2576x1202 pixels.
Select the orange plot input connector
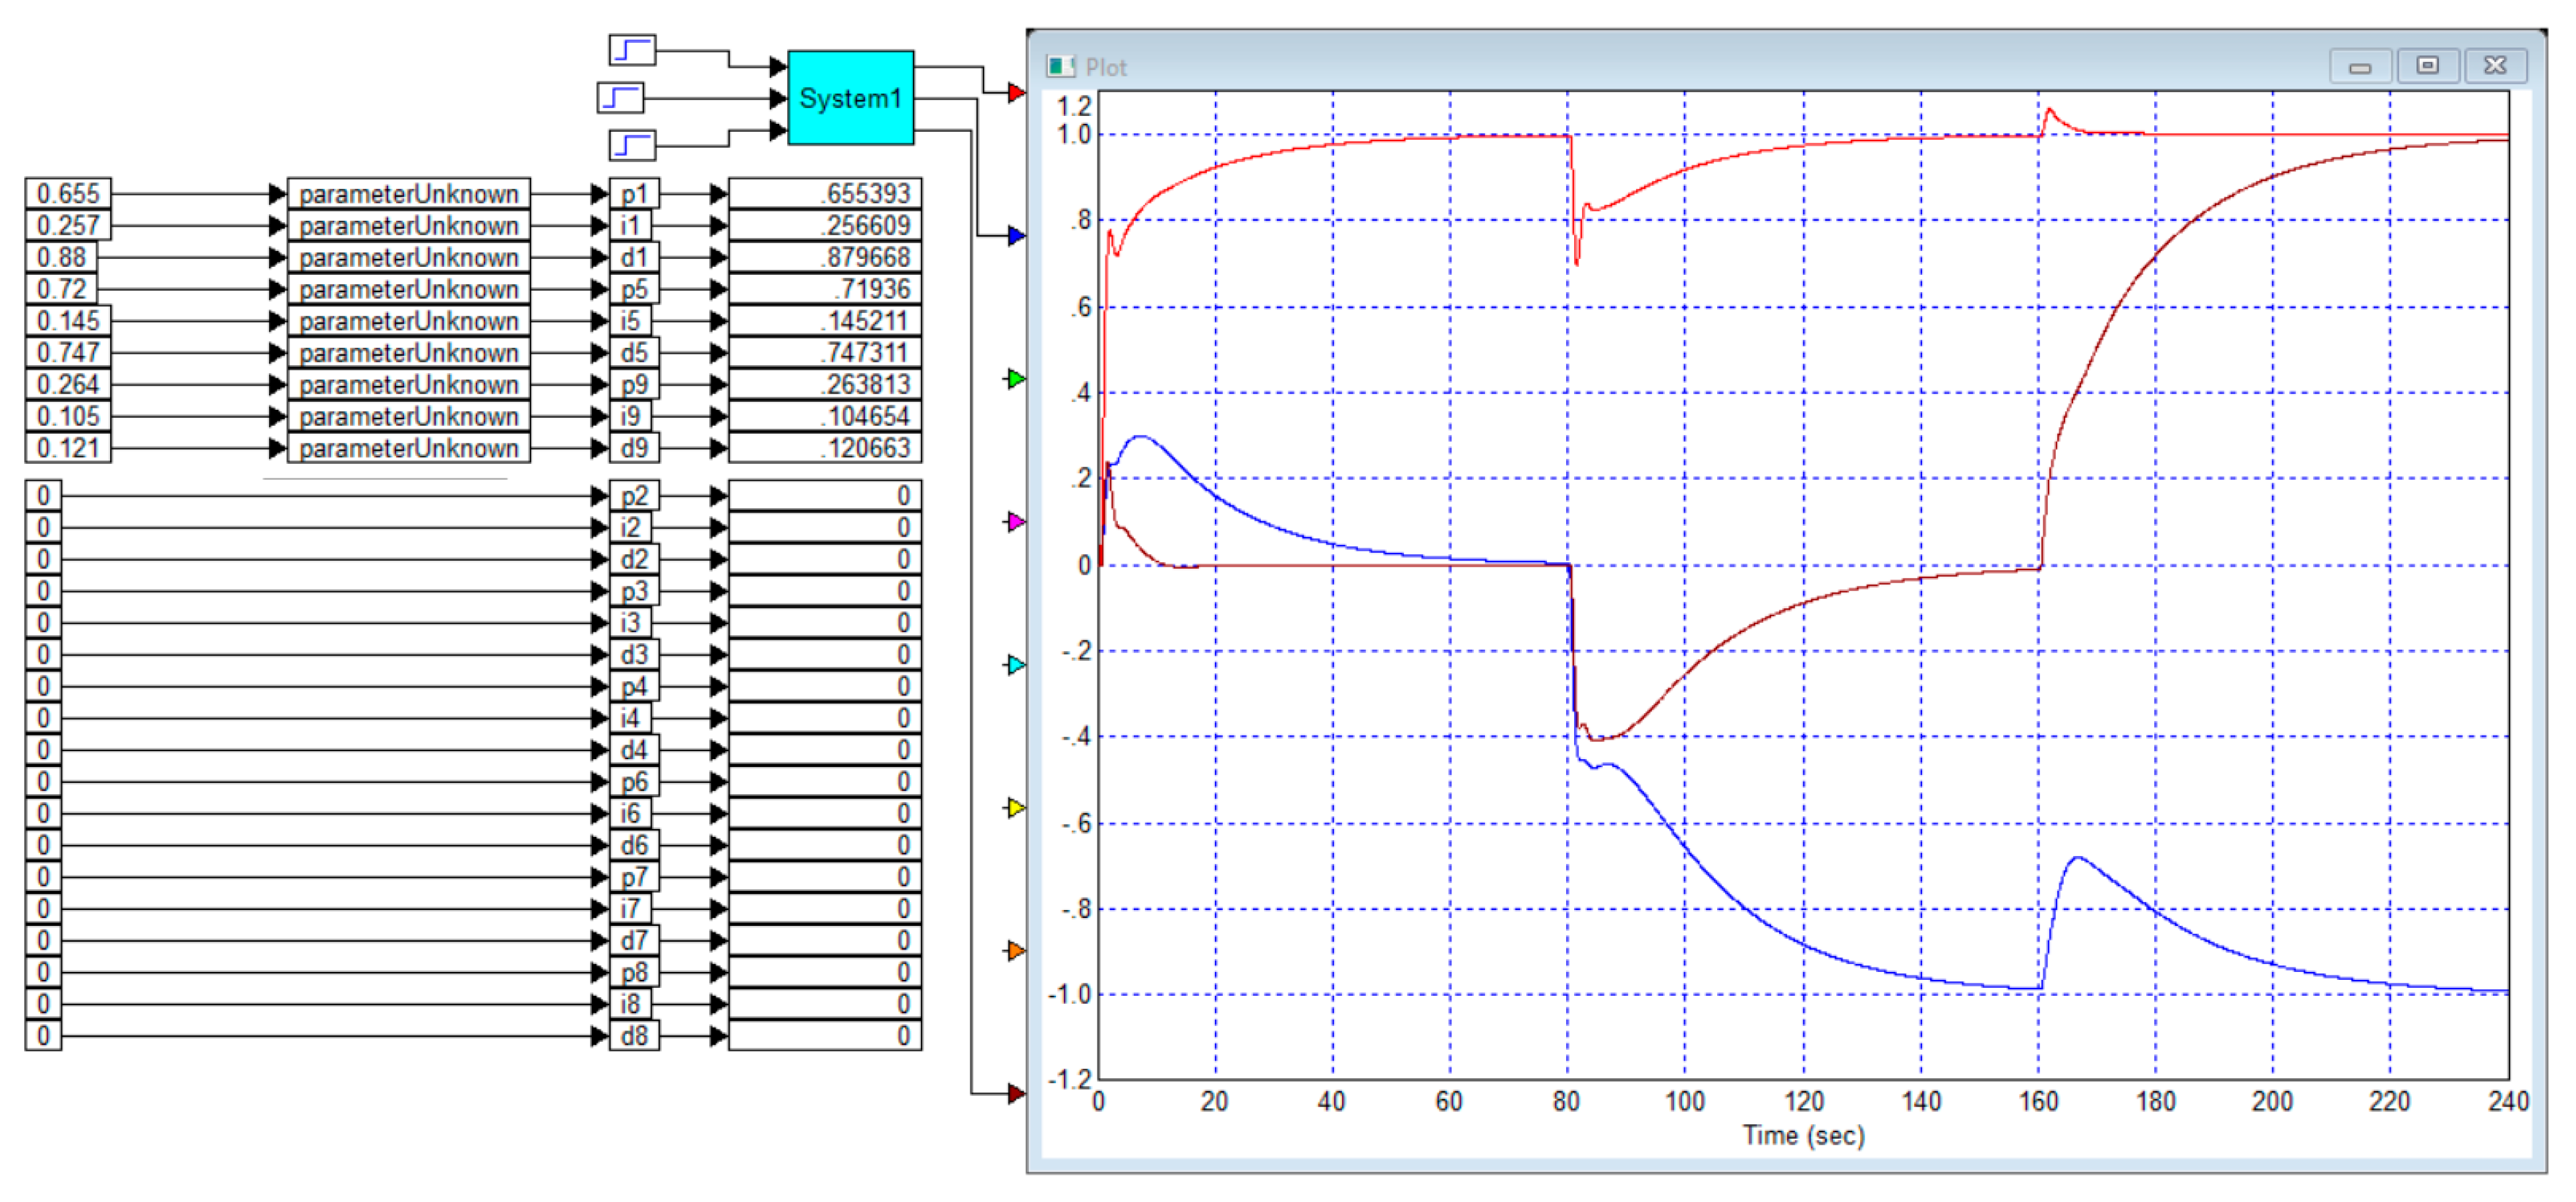1016,950
